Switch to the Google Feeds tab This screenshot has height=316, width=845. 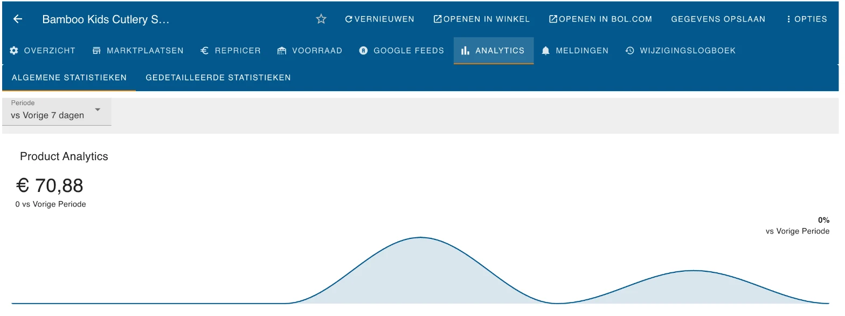pyautogui.click(x=401, y=51)
